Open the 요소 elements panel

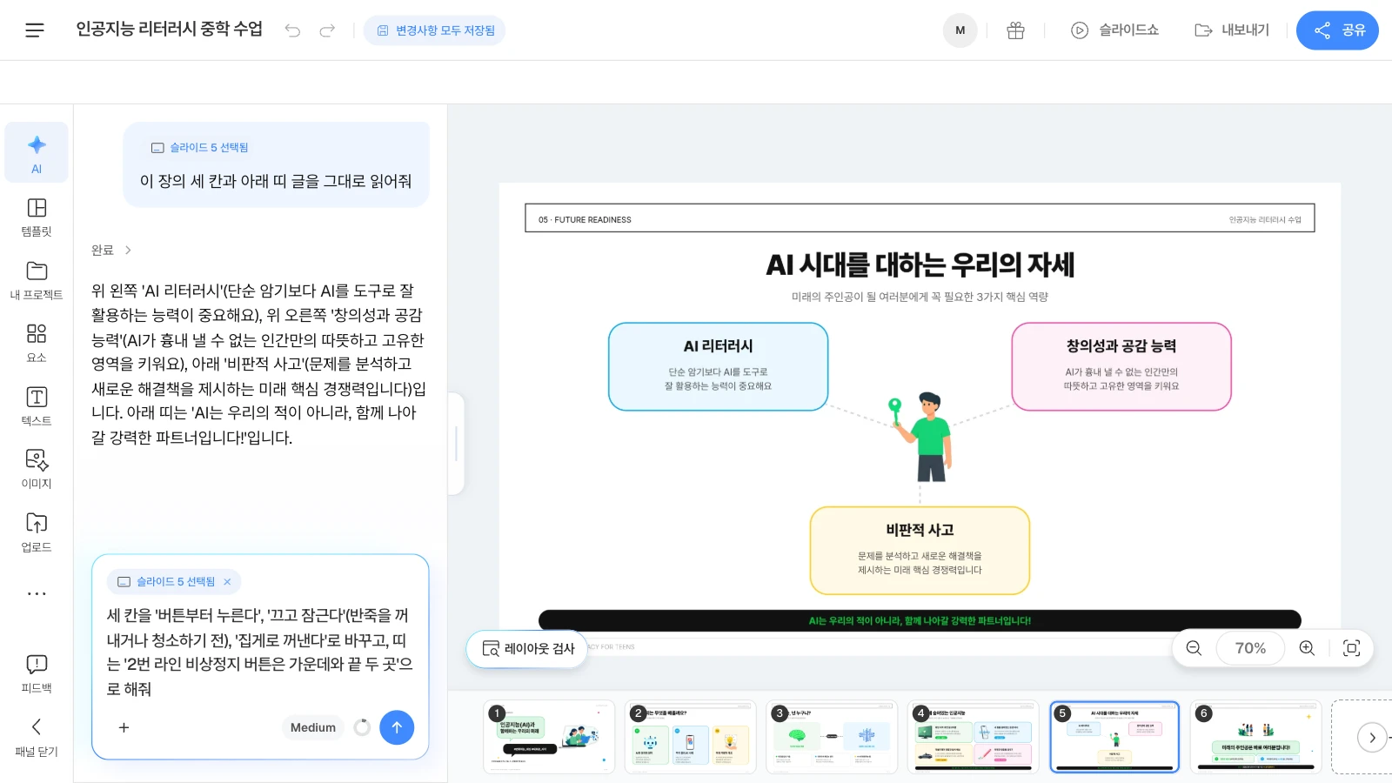(37, 344)
